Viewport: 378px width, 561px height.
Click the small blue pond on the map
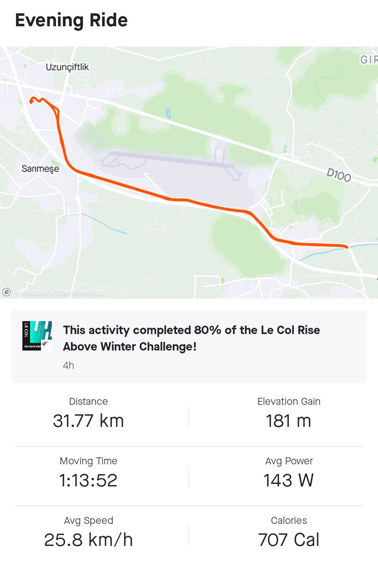pos(168,113)
